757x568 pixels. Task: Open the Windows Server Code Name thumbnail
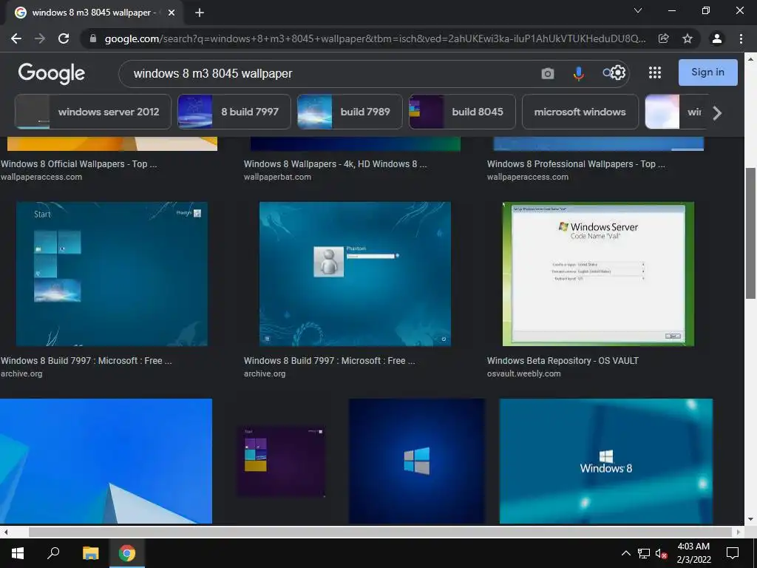coord(598,274)
